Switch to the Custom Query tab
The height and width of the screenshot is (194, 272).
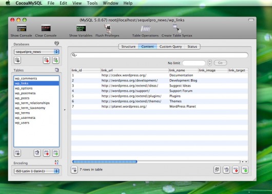(x=170, y=47)
